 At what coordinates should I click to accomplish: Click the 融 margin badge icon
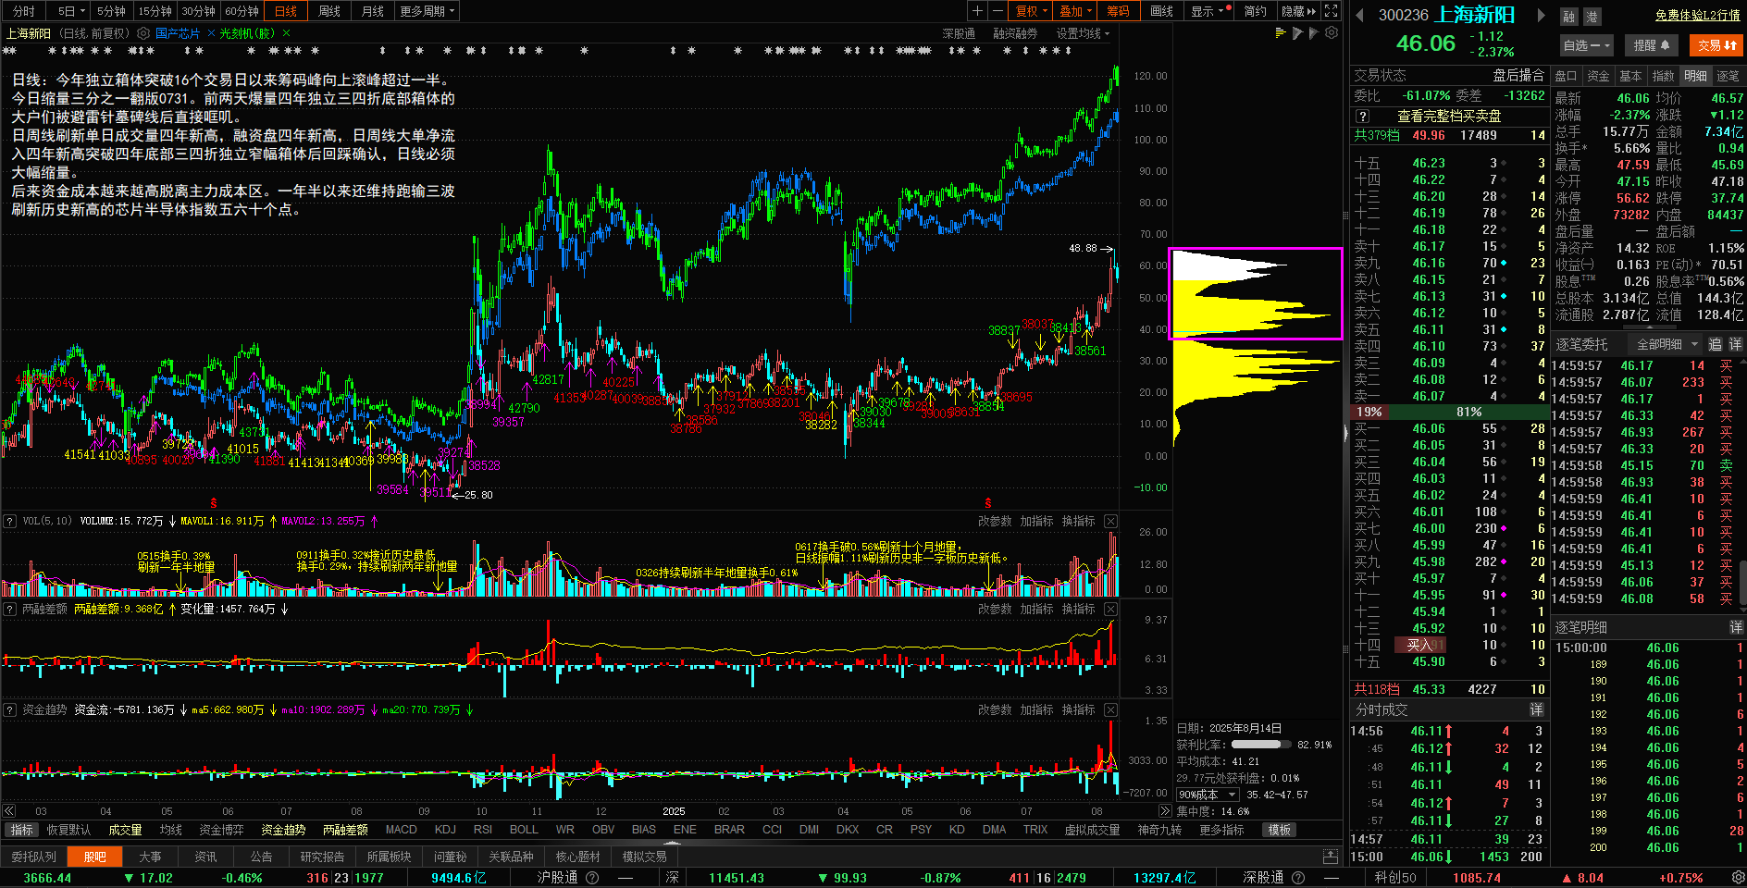coord(1568,17)
